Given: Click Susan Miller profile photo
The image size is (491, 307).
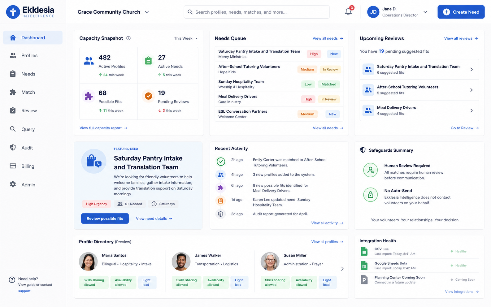Looking at the screenshot, I should tap(270, 262).
